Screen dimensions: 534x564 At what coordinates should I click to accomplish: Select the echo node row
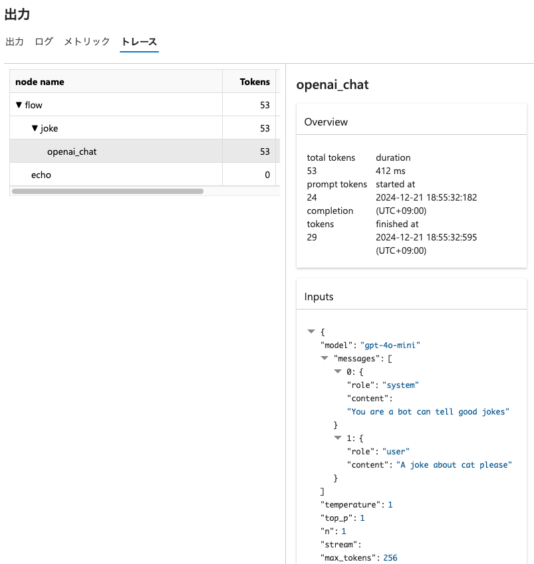point(41,175)
